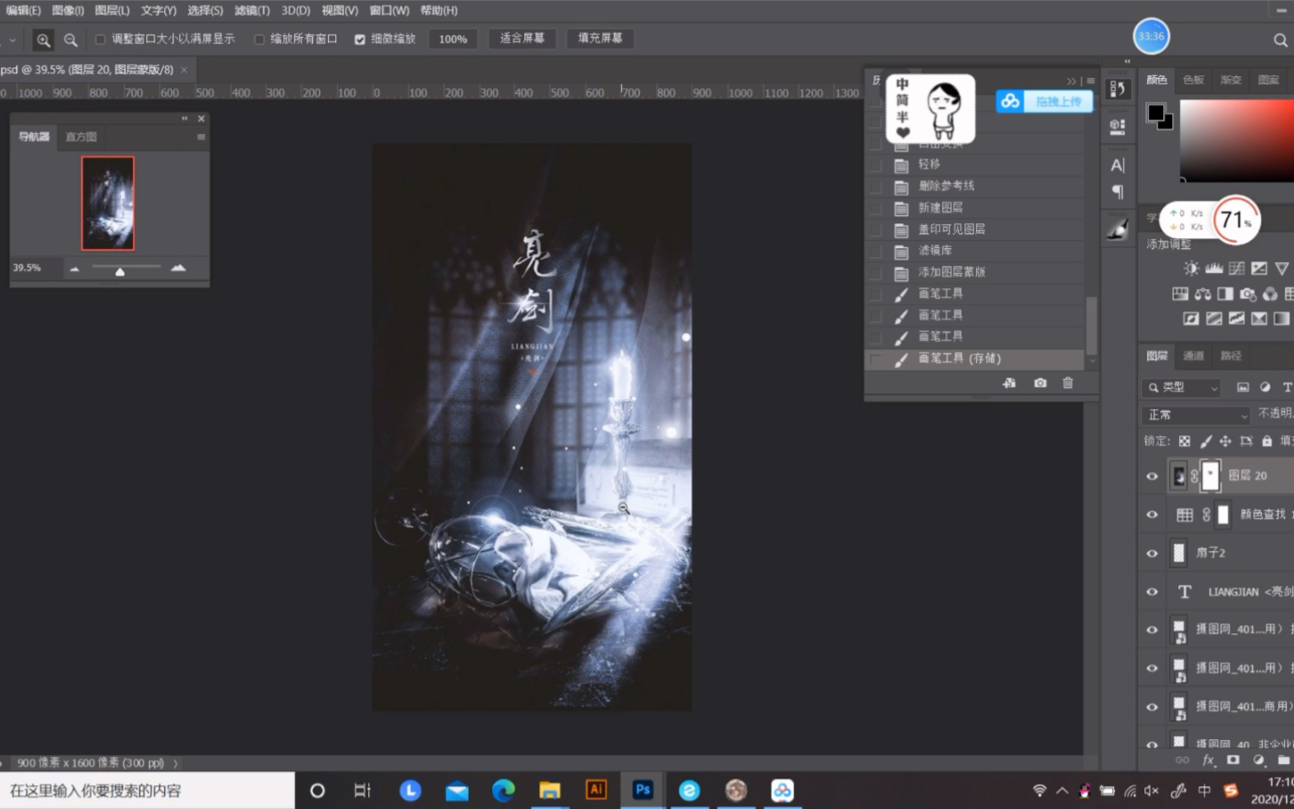Add Selective Color adjustment
This screenshot has width=1294, height=809.
click(x=1259, y=319)
